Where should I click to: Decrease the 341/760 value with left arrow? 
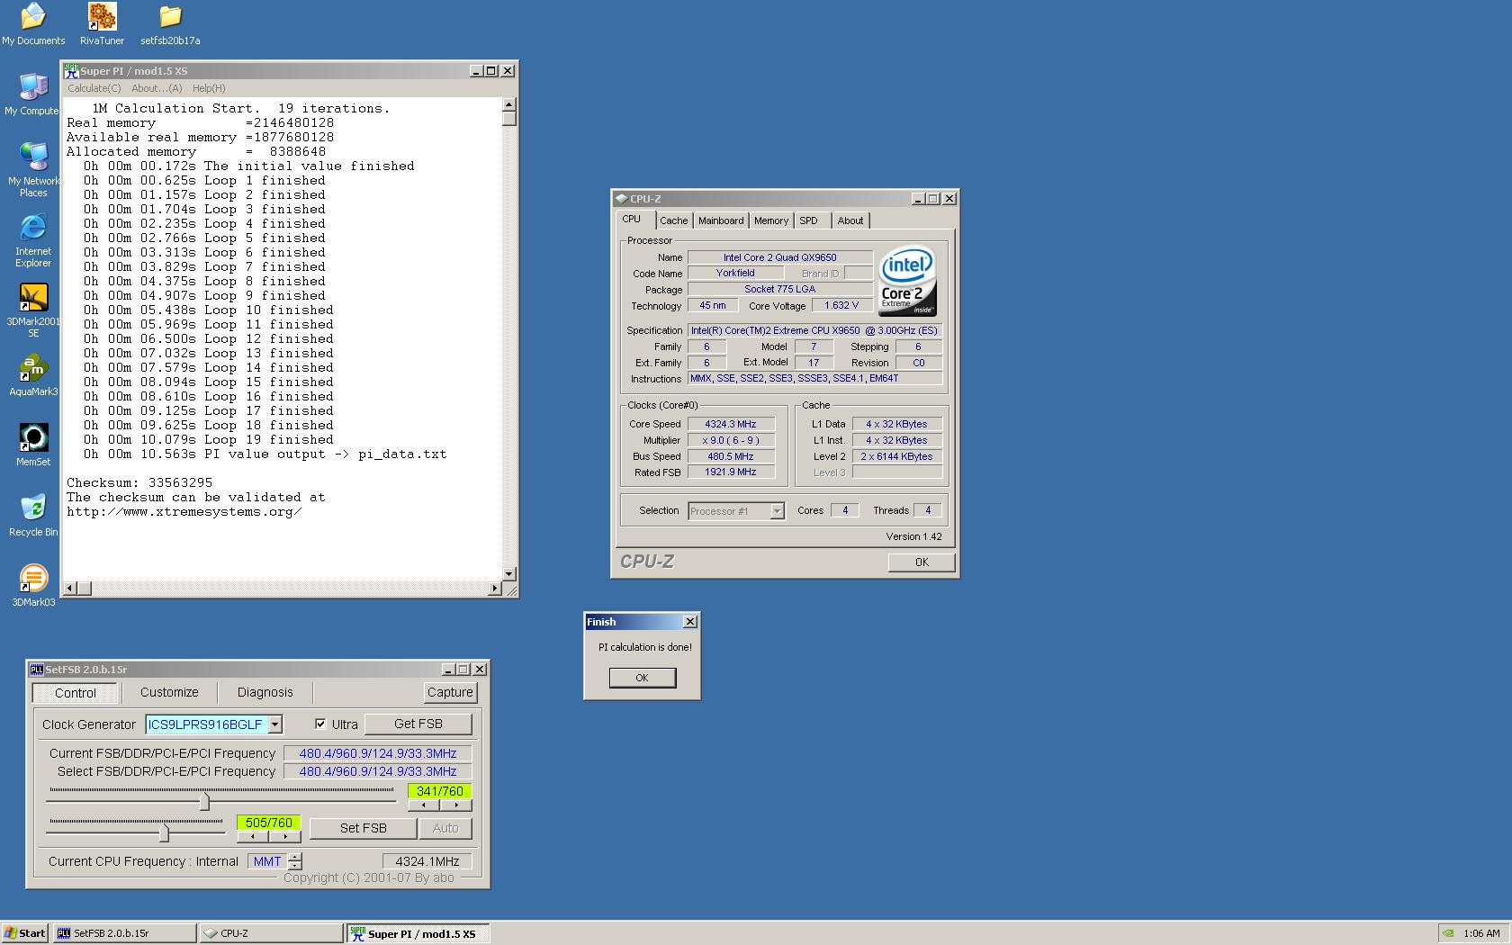pos(424,805)
